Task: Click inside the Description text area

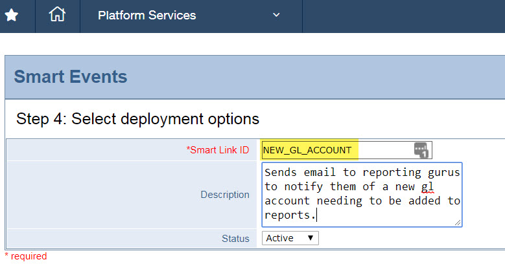Action: [362, 194]
